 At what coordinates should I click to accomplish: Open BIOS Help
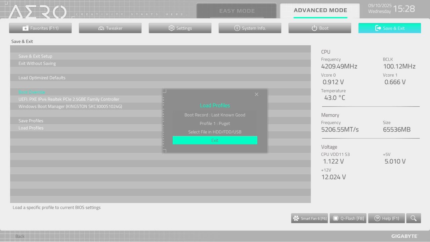(x=386, y=218)
